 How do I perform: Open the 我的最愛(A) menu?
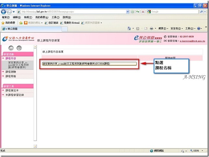pos(42,17)
